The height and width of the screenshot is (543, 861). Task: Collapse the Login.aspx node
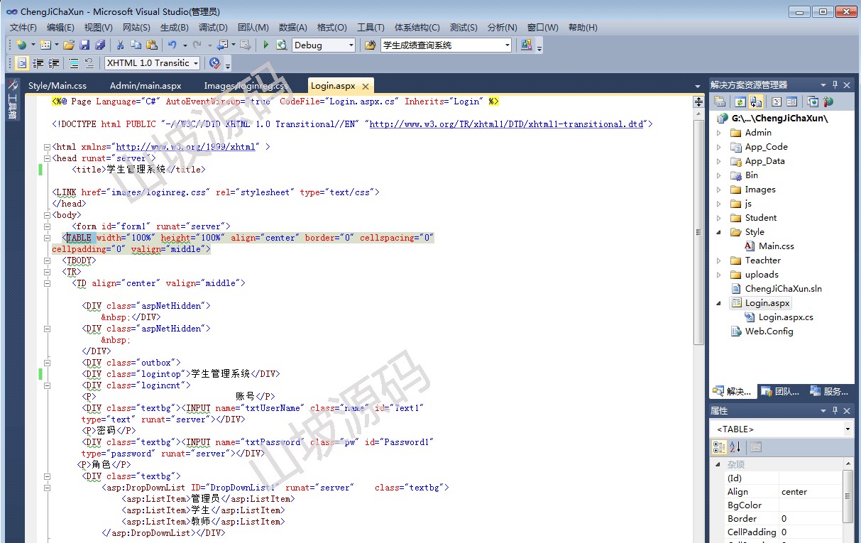click(718, 303)
